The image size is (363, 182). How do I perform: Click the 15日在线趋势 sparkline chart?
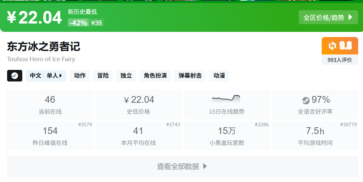pyautogui.click(x=226, y=99)
